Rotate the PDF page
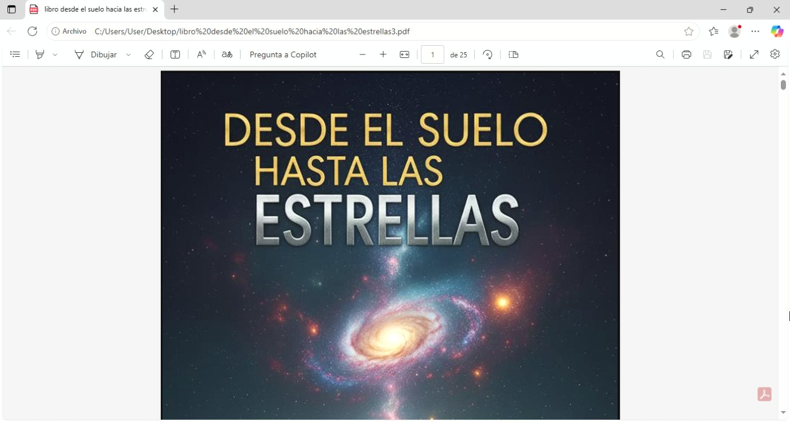 pos(487,54)
